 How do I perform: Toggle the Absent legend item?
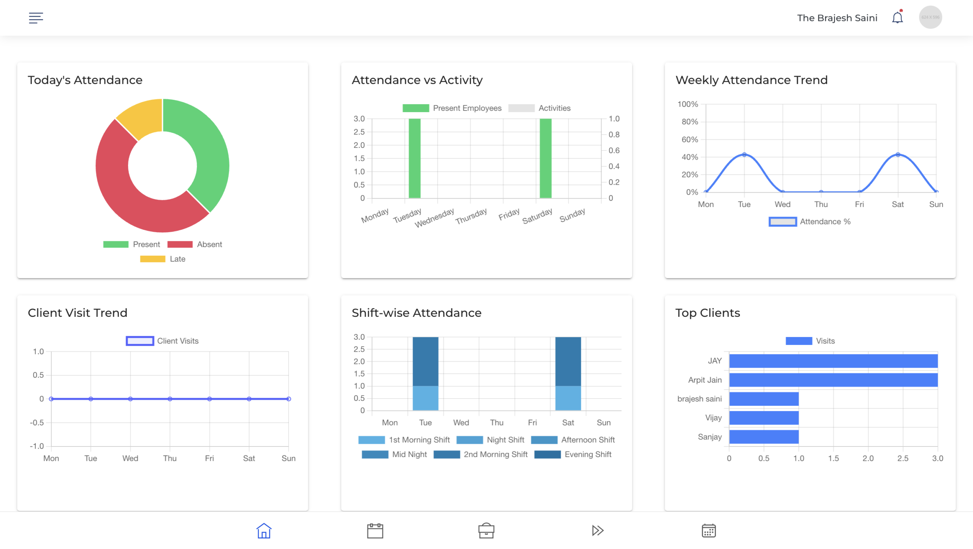[x=195, y=244]
